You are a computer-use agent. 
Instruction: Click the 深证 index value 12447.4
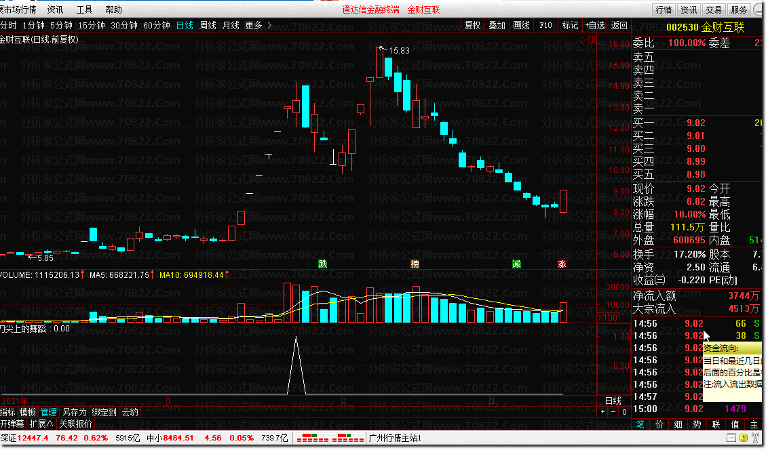tap(33, 438)
